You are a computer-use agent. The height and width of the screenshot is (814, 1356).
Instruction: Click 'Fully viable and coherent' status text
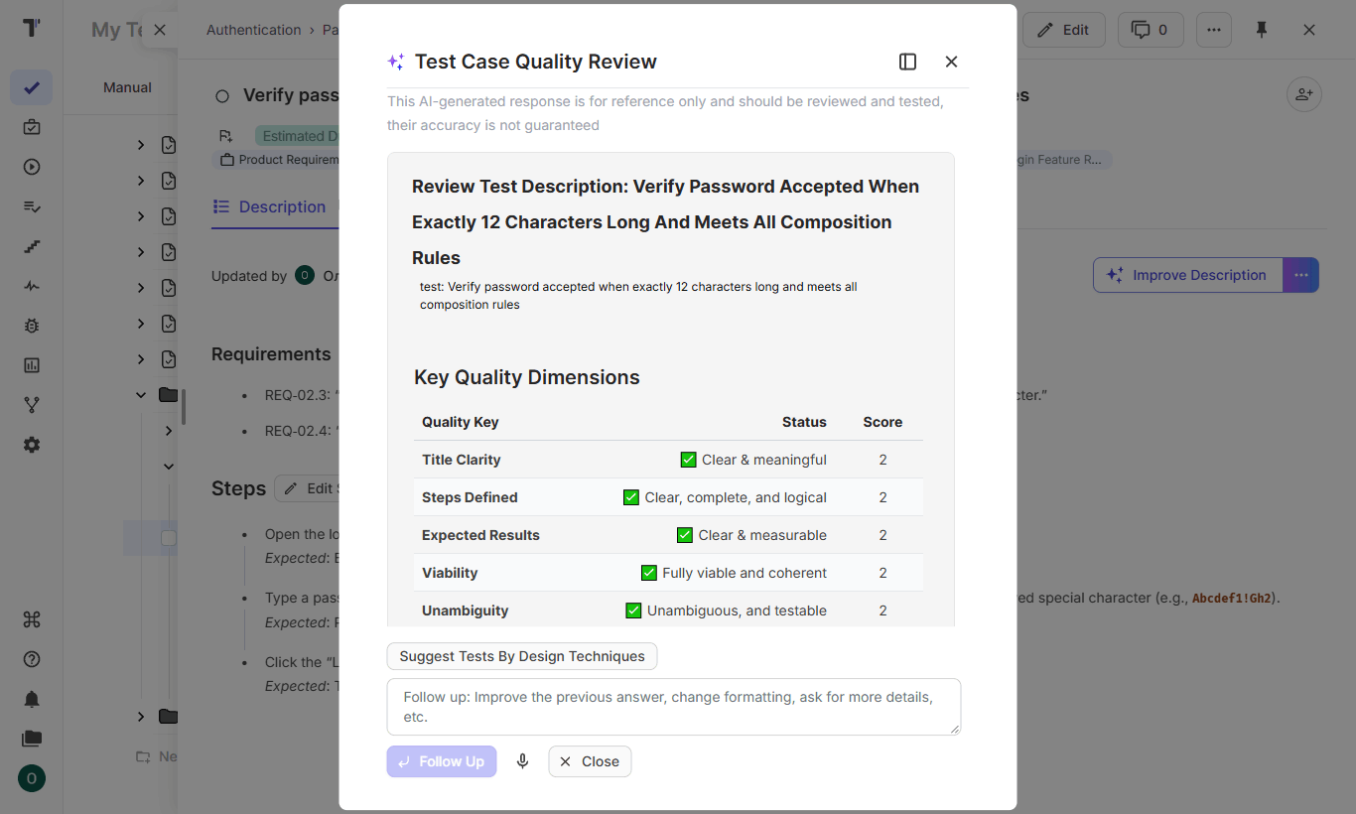(745, 573)
